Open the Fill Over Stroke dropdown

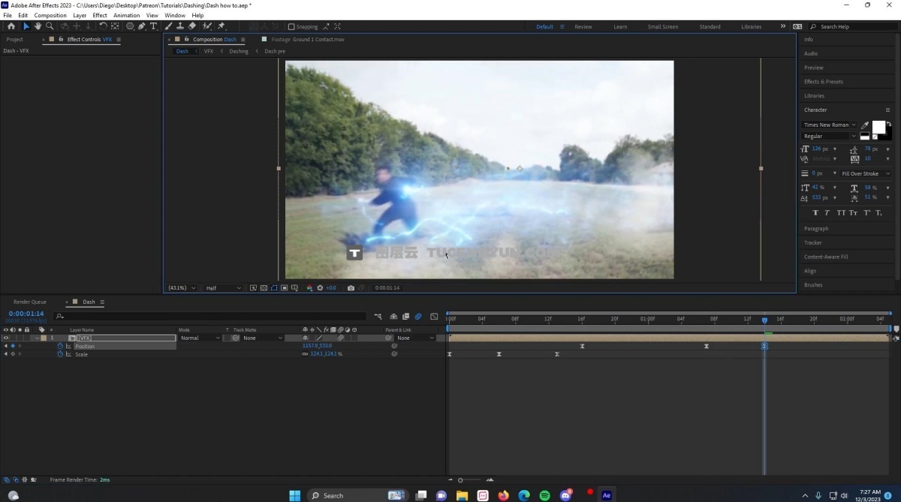click(x=865, y=173)
